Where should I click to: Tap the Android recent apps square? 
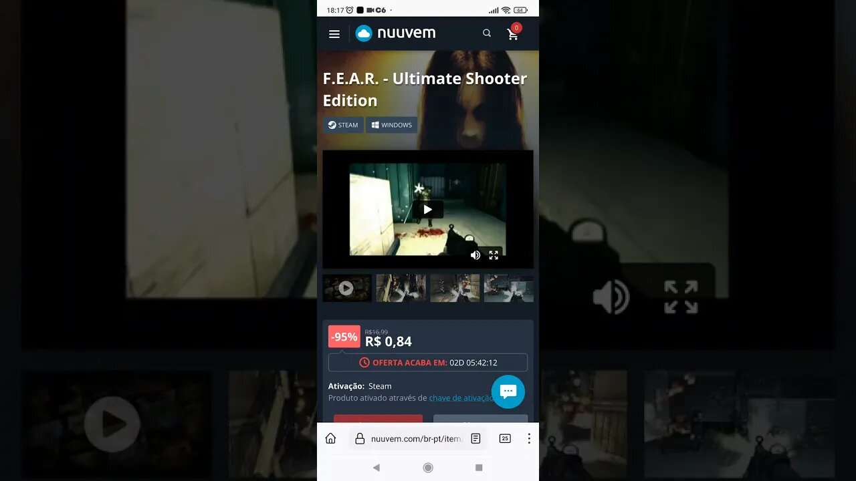coord(479,468)
